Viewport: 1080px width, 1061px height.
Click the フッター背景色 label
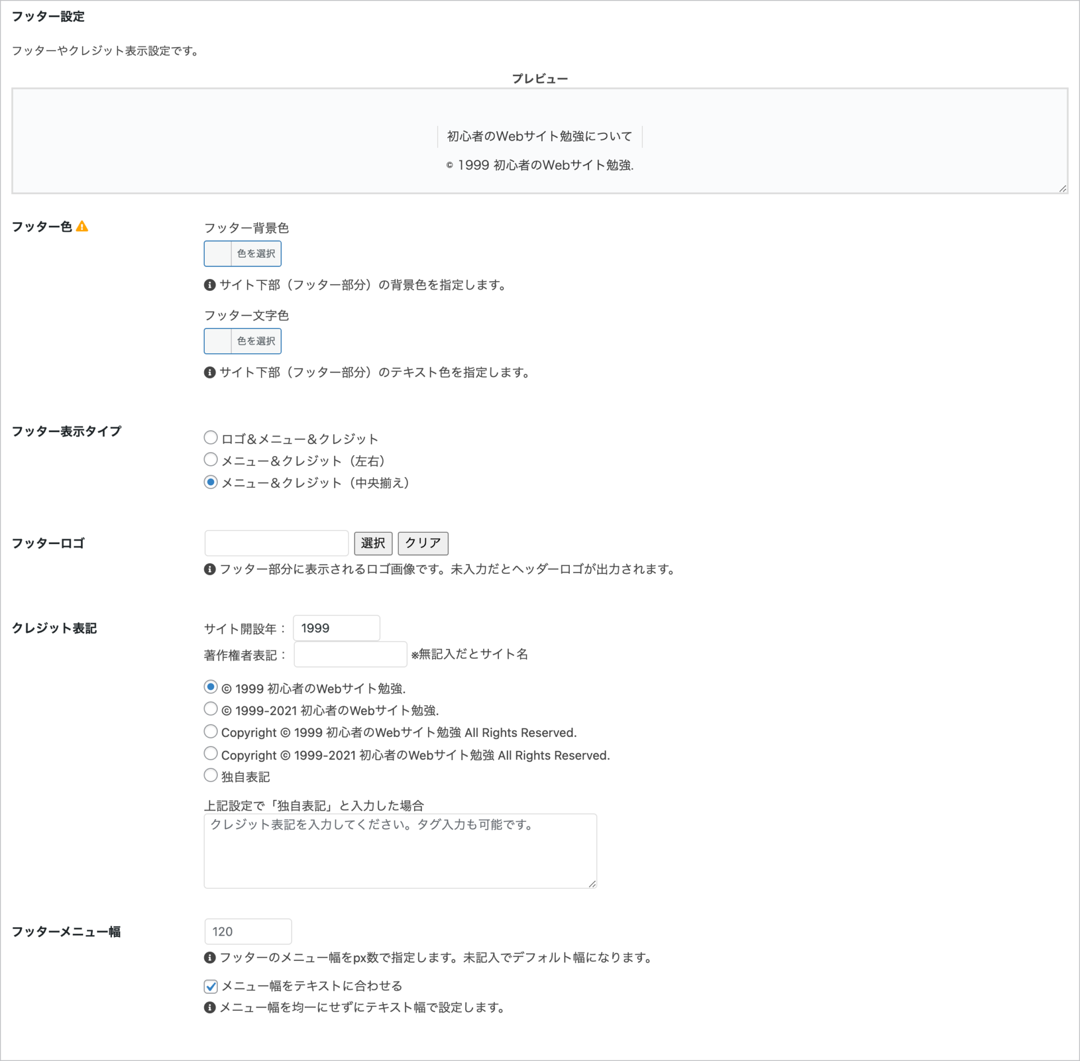point(246,228)
